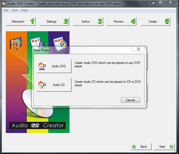This screenshot has height=154, width=179.
Task: Open the Help menu
Action: click(24, 10)
